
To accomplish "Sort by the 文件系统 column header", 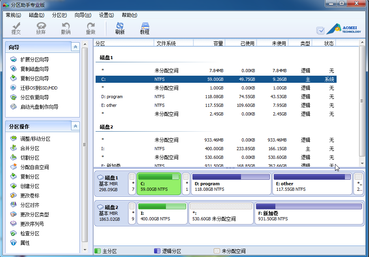I will pyautogui.click(x=166, y=43).
